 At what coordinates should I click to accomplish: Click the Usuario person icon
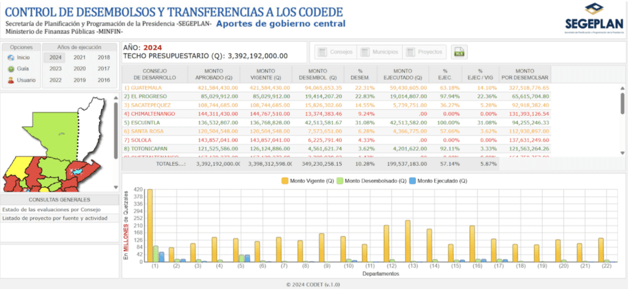coord(10,80)
